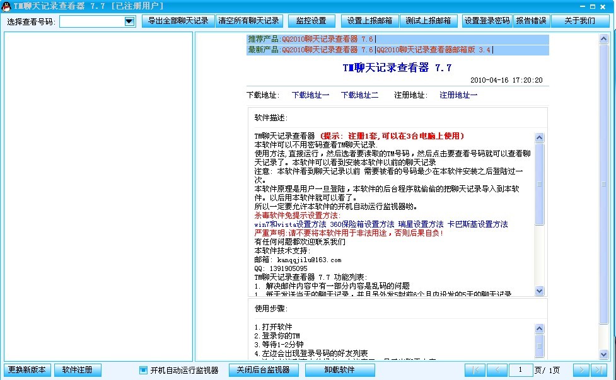Click the QQ: 1391905095 text
Image resolution: width=616 pixels, height=380 pixels.
tap(281, 268)
